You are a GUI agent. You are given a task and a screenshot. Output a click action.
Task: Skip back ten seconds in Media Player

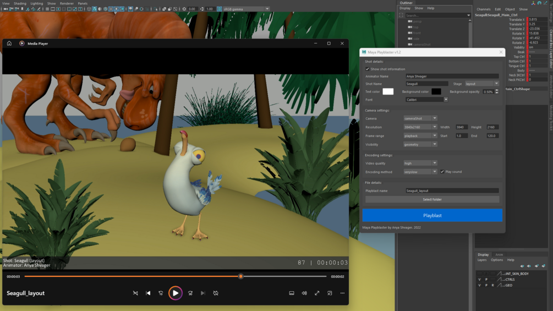coord(161,293)
